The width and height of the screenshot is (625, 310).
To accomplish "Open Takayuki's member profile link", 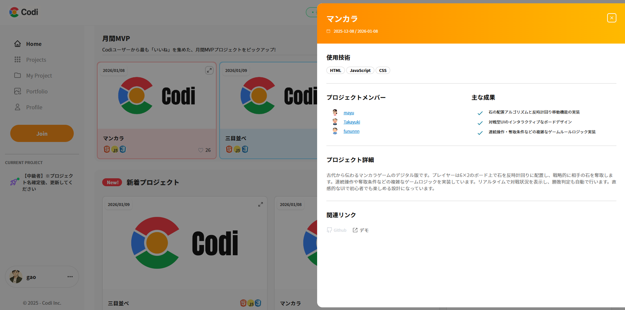I will 352,122.
